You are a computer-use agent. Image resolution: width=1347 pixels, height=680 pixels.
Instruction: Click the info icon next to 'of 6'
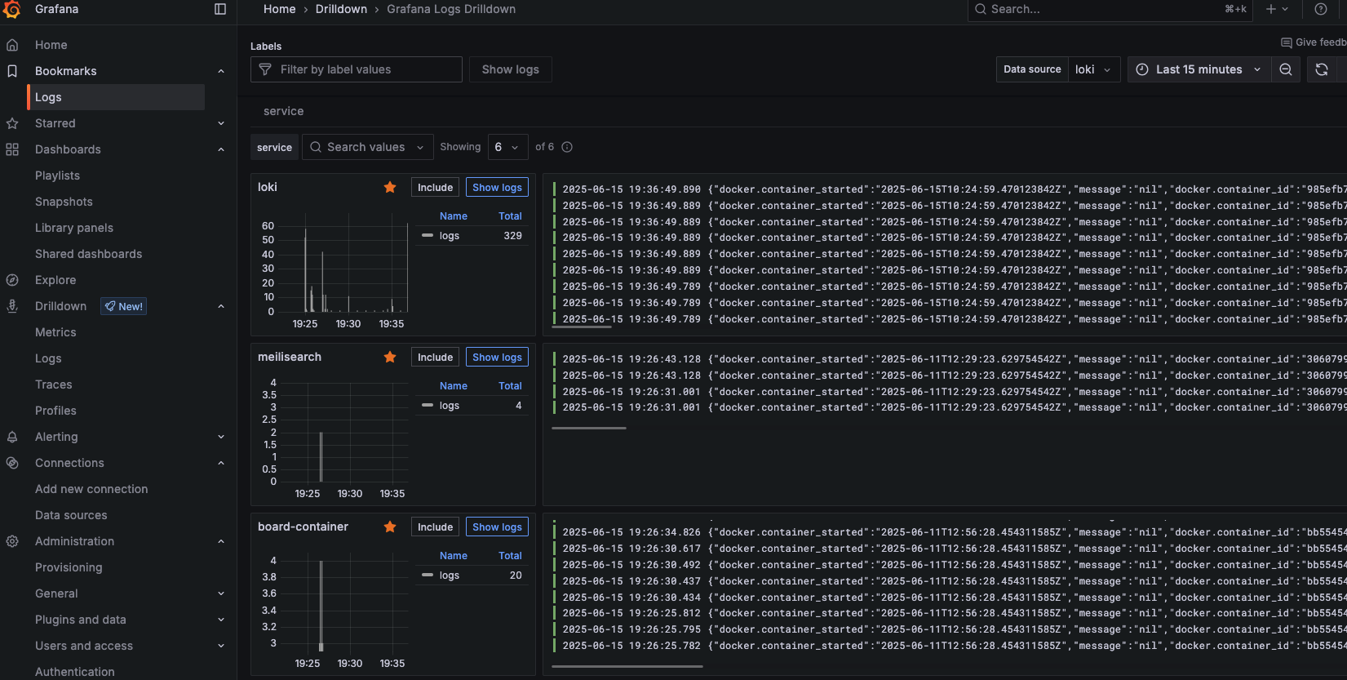coord(567,147)
